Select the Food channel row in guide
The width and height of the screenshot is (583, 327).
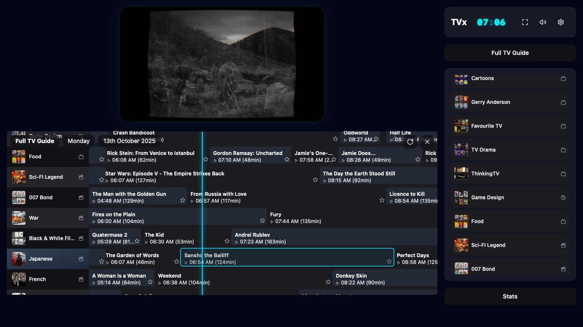click(48, 157)
